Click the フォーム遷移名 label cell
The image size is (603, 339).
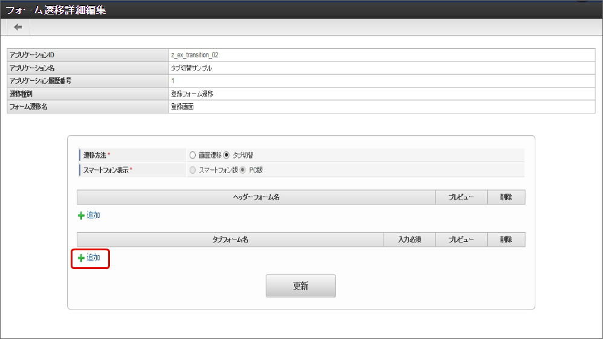[x=88, y=107]
